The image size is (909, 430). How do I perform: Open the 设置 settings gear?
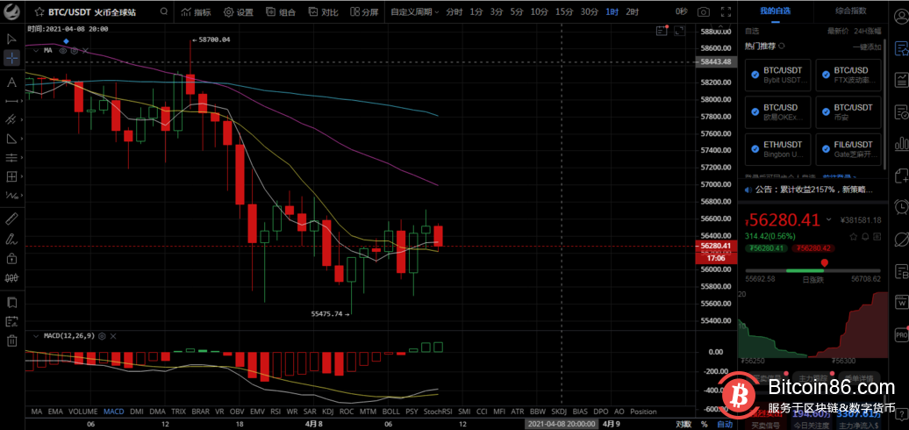tap(239, 12)
